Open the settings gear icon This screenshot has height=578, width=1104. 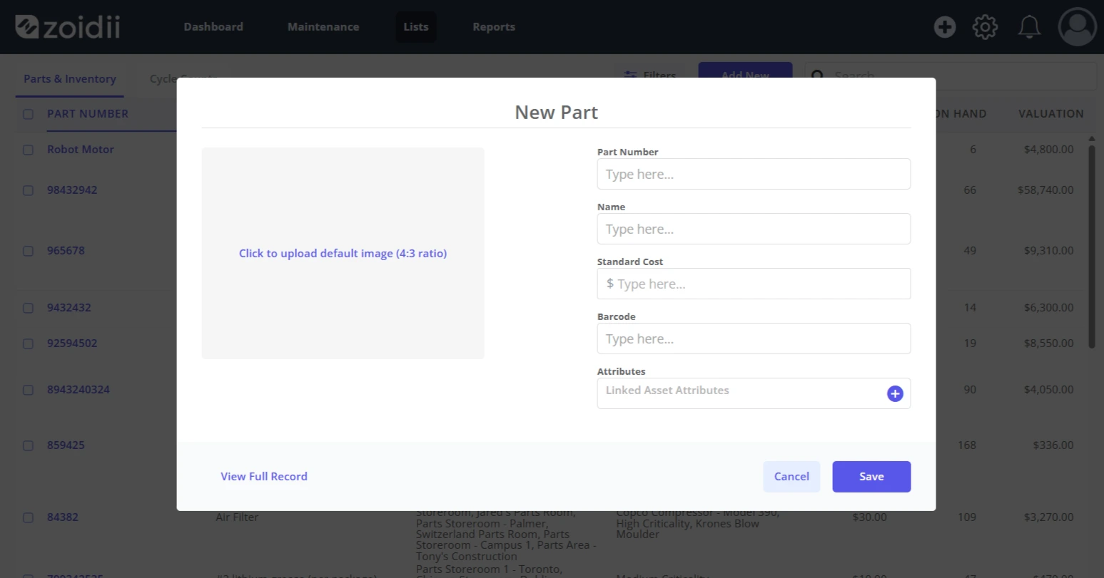pos(985,27)
